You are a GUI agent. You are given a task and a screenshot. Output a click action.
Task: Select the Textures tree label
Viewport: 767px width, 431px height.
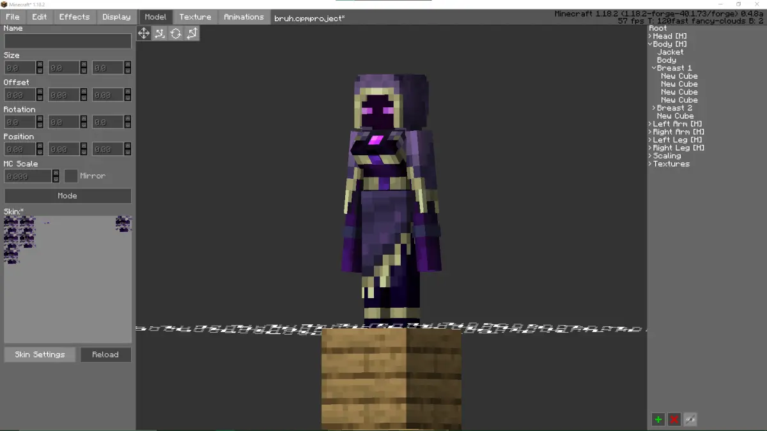pyautogui.click(x=671, y=164)
